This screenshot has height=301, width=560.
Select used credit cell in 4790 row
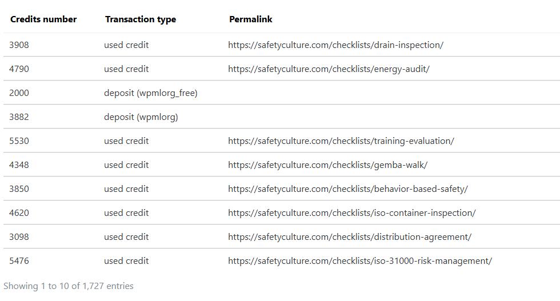tap(126, 69)
